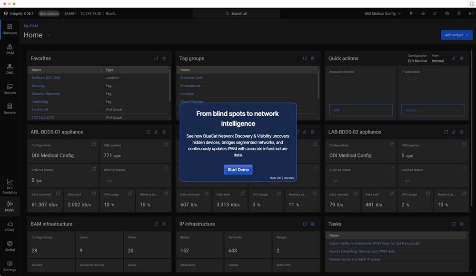
Task: Open the DNS sidebar section
Action: [x=10, y=69]
